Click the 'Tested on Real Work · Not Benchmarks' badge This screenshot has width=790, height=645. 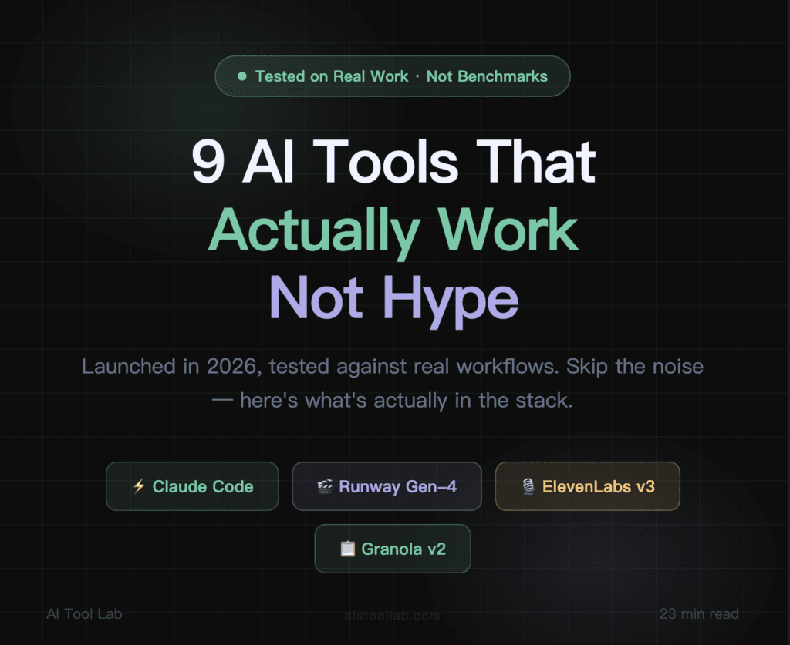tap(393, 76)
